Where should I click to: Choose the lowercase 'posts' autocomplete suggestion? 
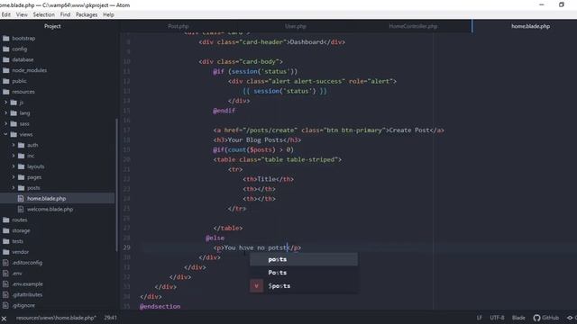click(304, 259)
